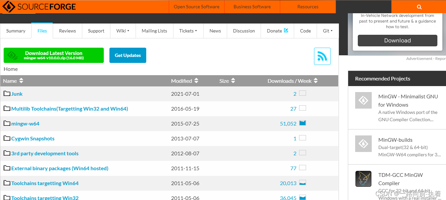Open stats chart for Multilib Toolchains row
The height and width of the screenshot is (200, 446).
coord(302,108)
